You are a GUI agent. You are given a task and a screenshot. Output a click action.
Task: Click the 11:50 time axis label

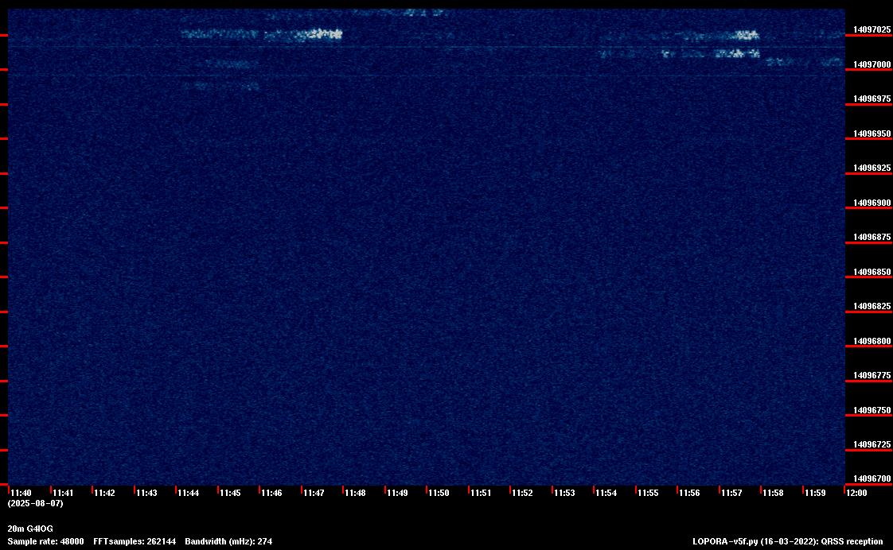coord(439,493)
